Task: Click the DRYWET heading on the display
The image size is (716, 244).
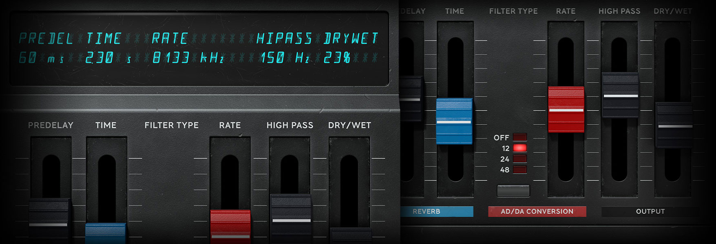Action: (x=351, y=39)
